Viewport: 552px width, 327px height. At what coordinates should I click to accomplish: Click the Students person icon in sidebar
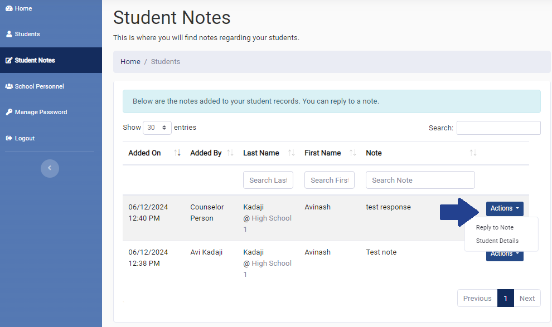(x=9, y=34)
